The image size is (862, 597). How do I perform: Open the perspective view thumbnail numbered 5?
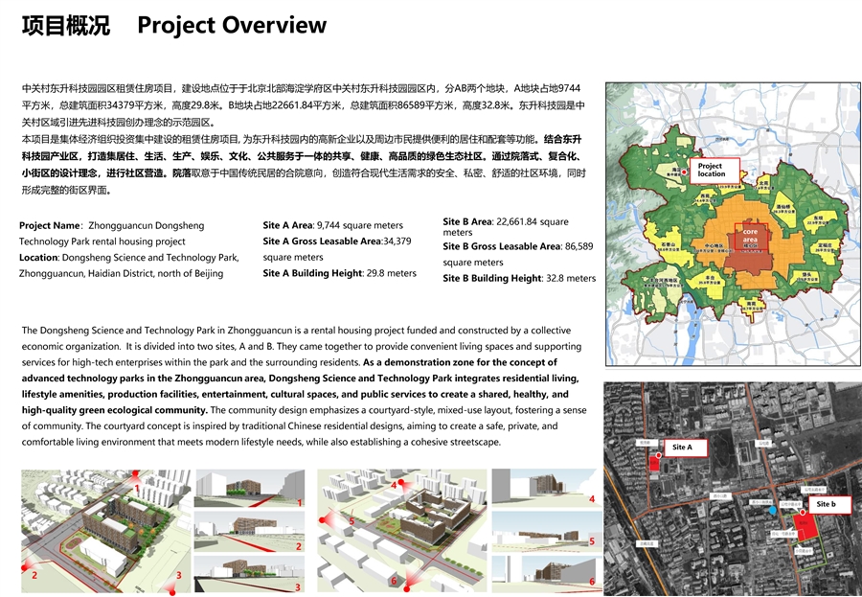[544, 532]
